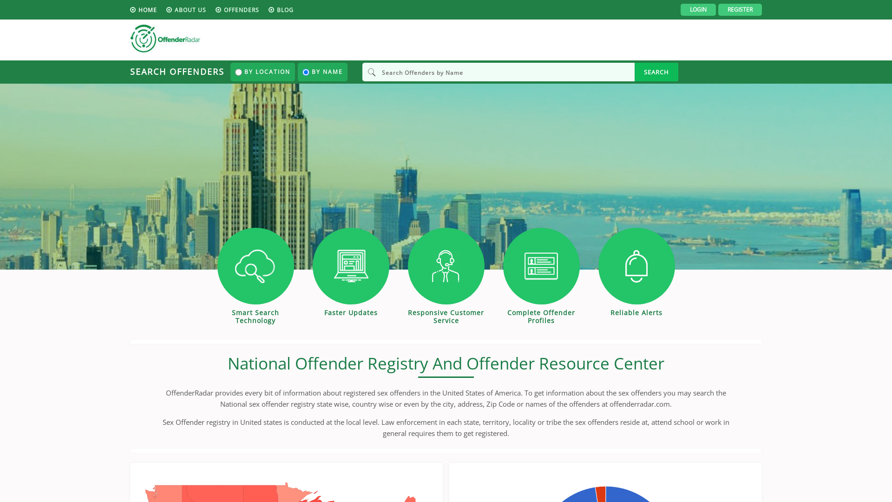Focus the Search Offenders by Name field
892x502 pixels.
click(498, 72)
